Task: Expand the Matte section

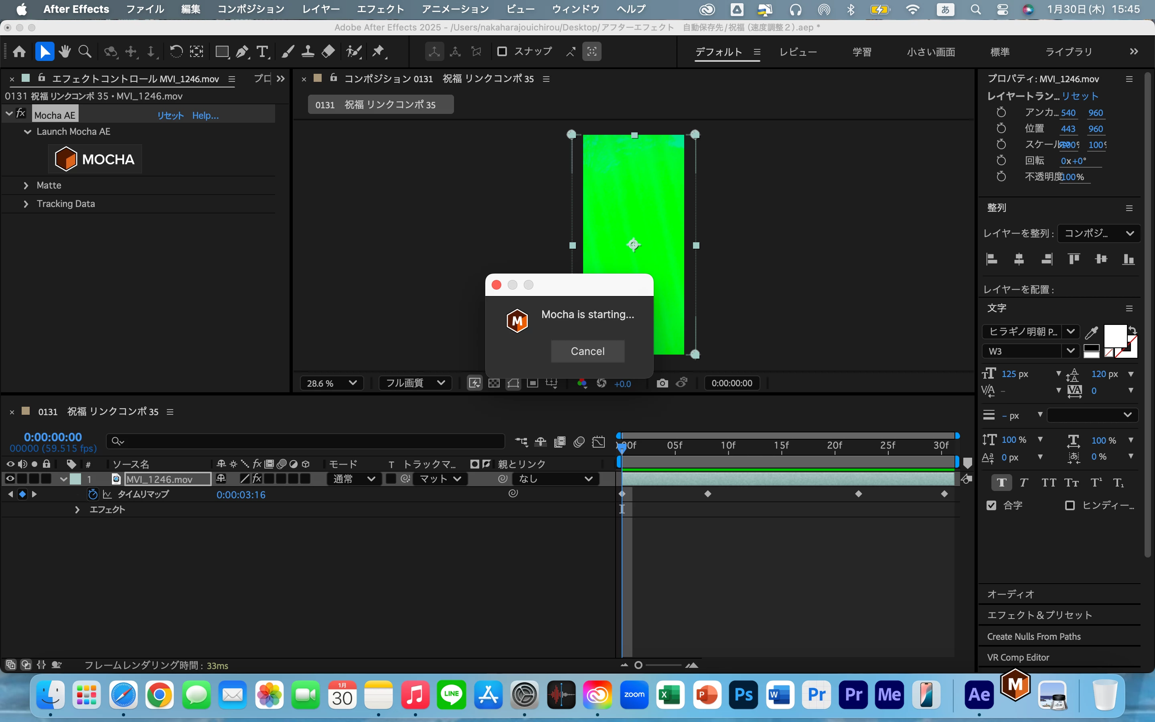Action: point(26,185)
